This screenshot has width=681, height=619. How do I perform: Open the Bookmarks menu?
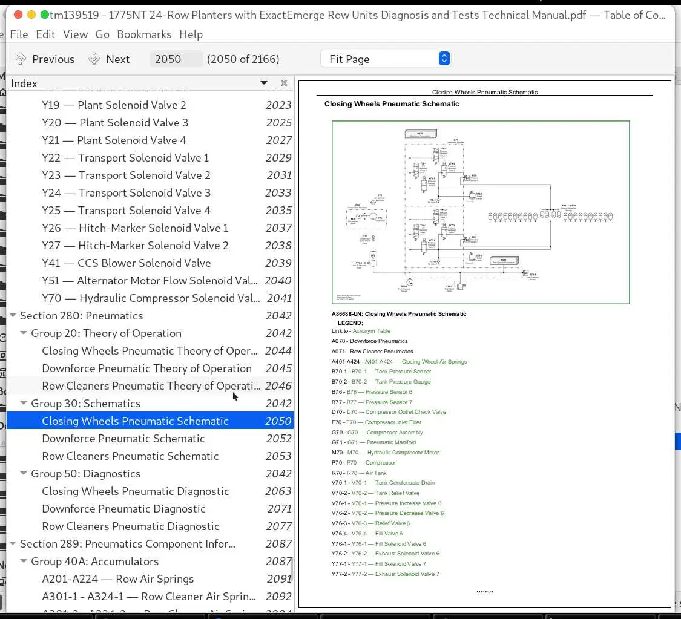(x=144, y=34)
